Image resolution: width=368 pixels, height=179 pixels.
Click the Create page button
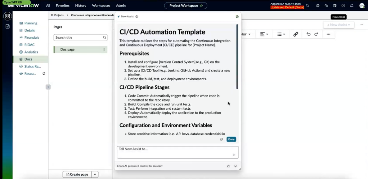pos(77,174)
